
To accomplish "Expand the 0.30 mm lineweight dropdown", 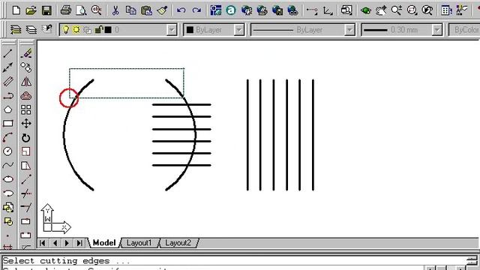I will coord(437,30).
